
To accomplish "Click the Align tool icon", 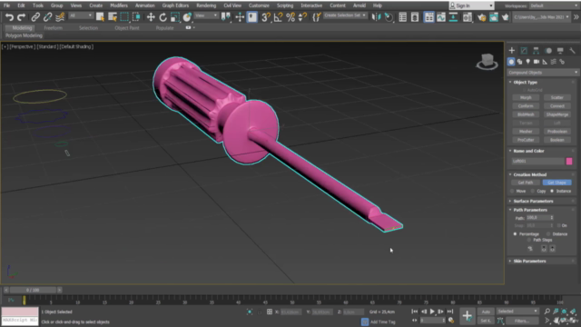I will point(389,17).
